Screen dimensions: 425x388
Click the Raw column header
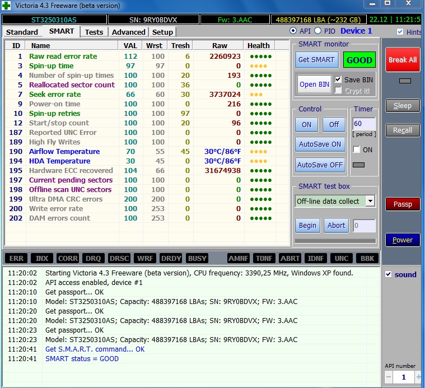point(218,45)
